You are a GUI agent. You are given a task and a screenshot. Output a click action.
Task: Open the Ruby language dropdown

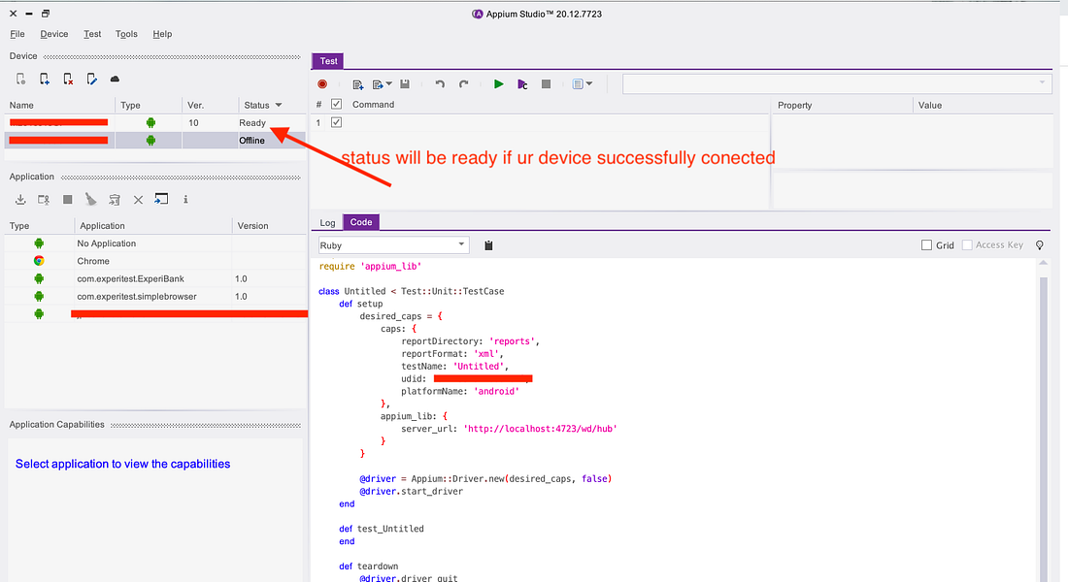pos(463,243)
